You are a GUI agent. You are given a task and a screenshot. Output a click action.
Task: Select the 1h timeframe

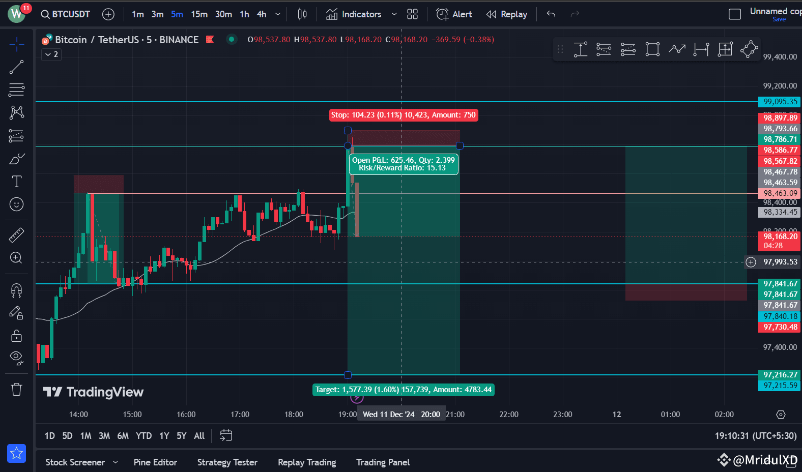point(244,14)
